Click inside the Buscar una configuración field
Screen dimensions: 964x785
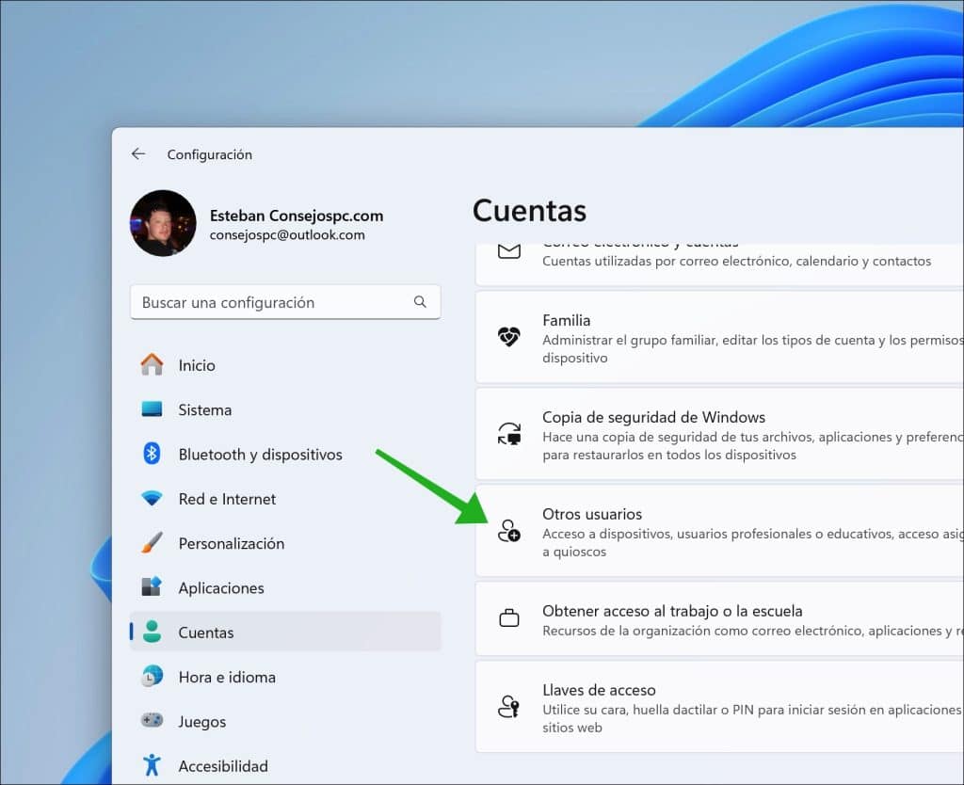[285, 302]
